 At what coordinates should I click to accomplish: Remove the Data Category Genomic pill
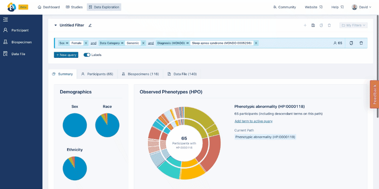[x=143, y=43]
